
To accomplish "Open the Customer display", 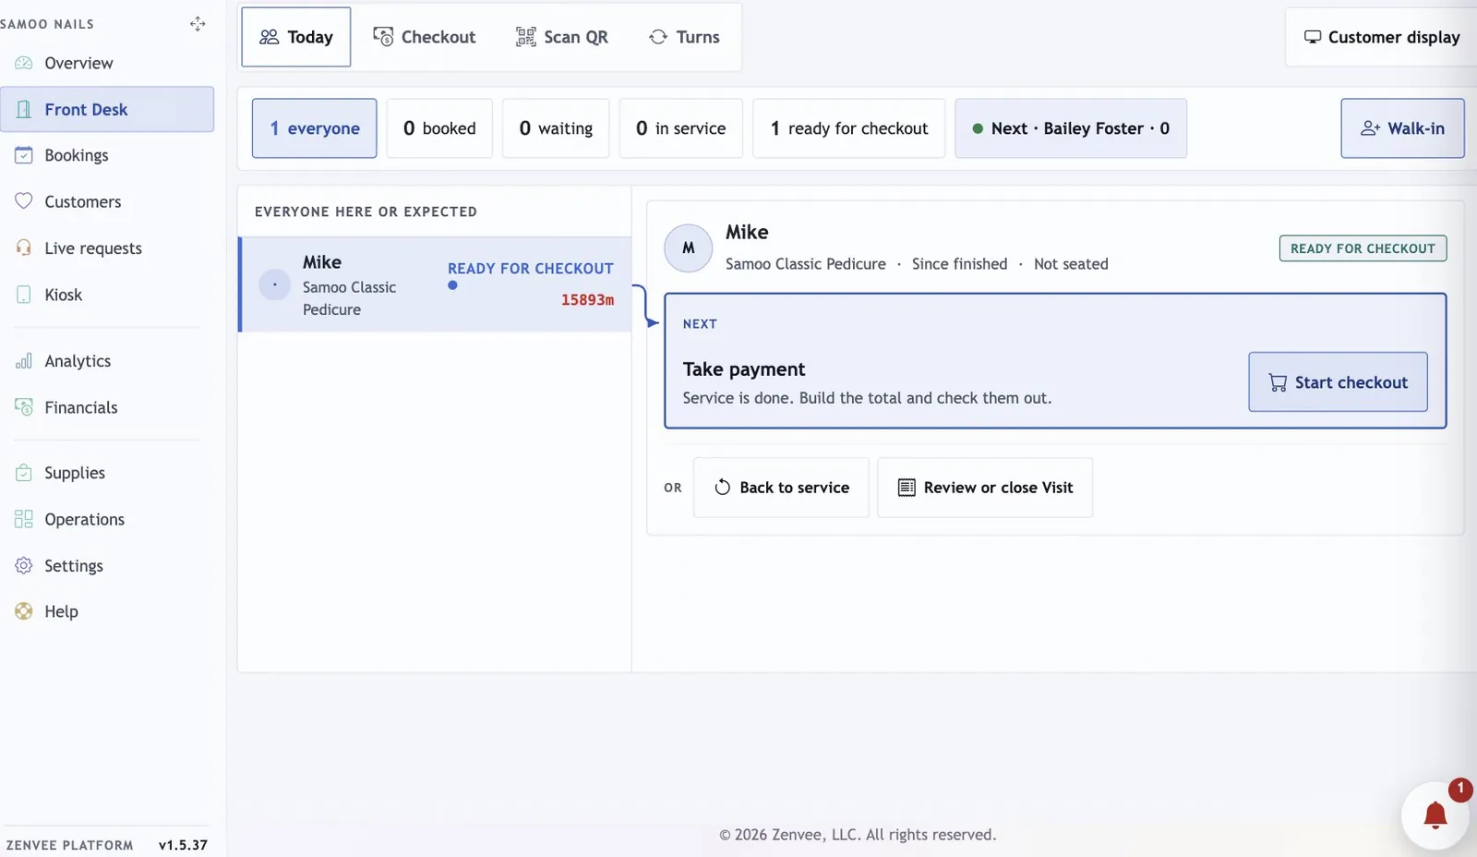I will coord(1381,37).
